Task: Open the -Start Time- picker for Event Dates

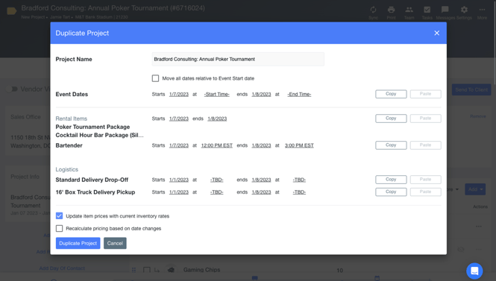Action: [217, 94]
